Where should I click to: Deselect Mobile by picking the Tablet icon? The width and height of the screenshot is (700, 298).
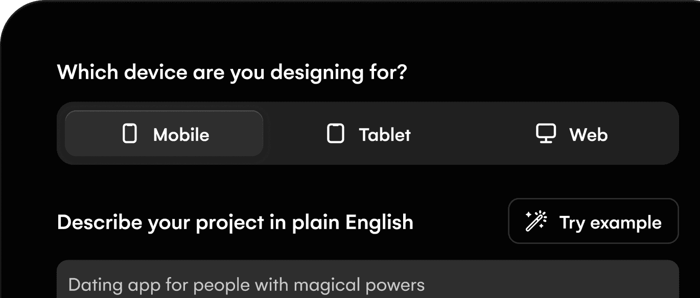tap(335, 134)
